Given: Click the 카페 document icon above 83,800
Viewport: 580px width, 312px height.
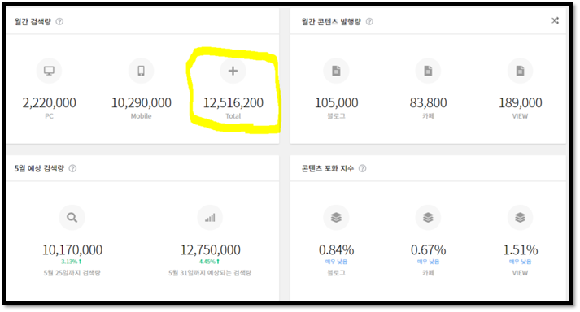Looking at the screenshot, I should pyautogui.click(x=428, y=71).
